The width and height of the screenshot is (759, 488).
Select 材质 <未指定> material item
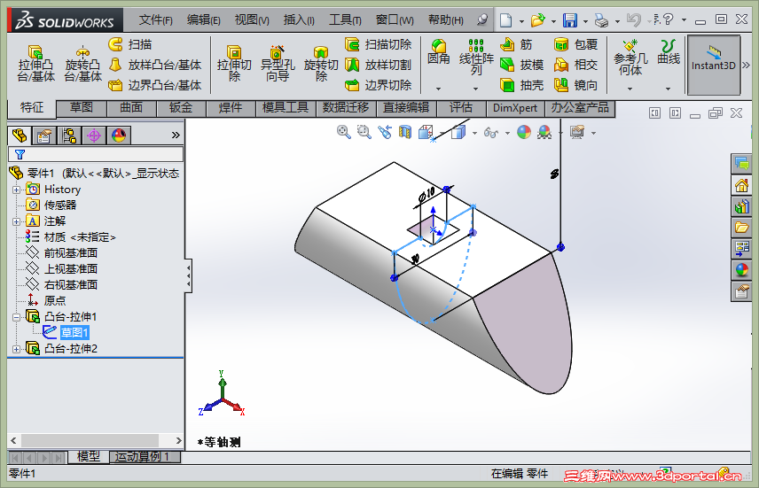[80, 237]
